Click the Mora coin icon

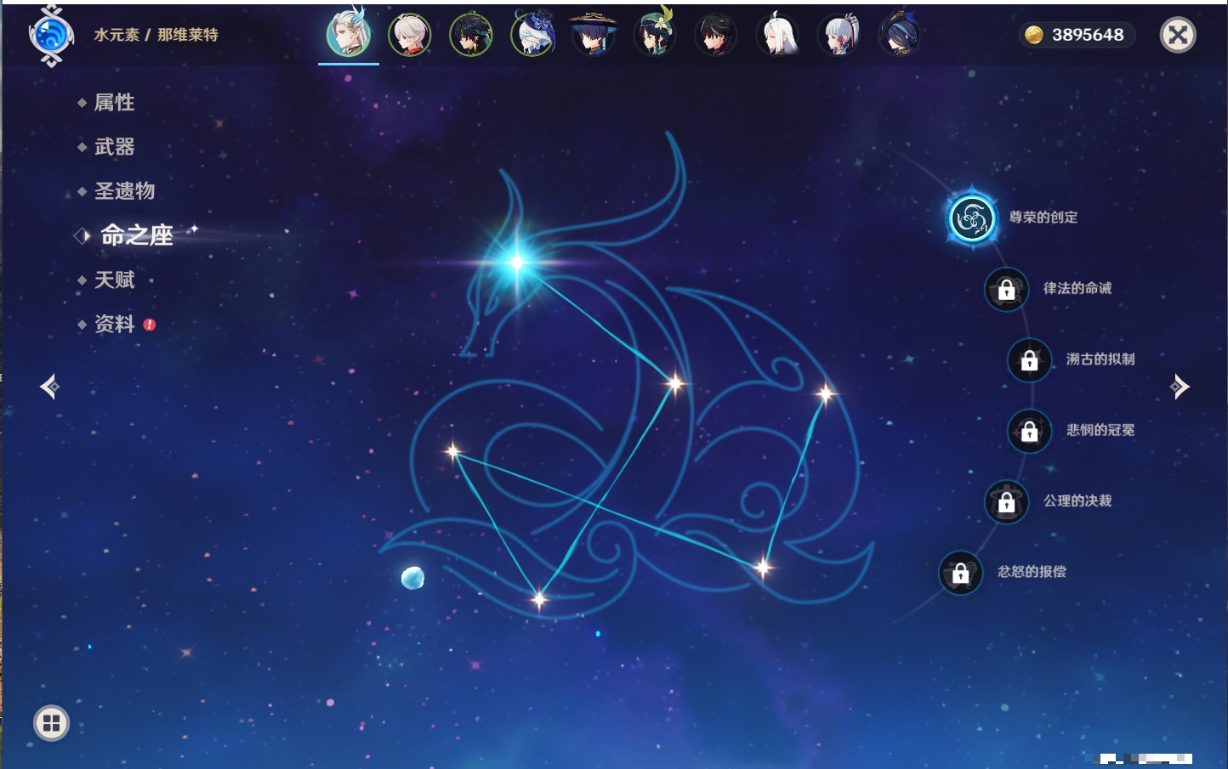click(x=1033, y=35)
